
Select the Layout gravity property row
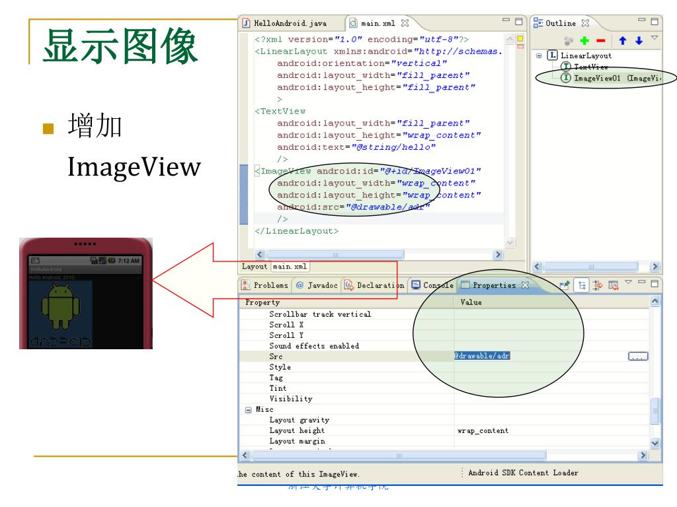[x=445, y=420]
